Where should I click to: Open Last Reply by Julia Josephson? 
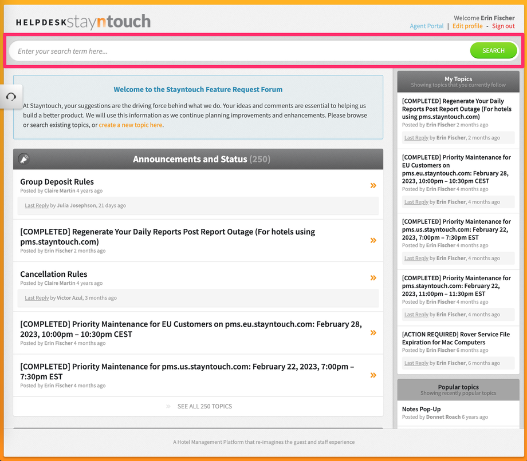pos(37,205)
